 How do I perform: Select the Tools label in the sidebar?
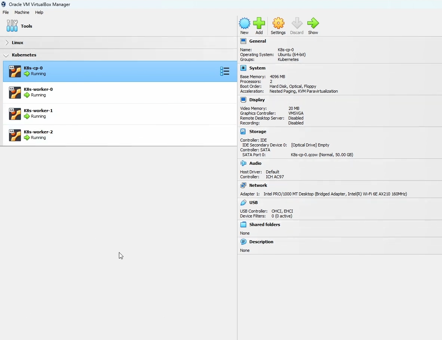(27, 26)
